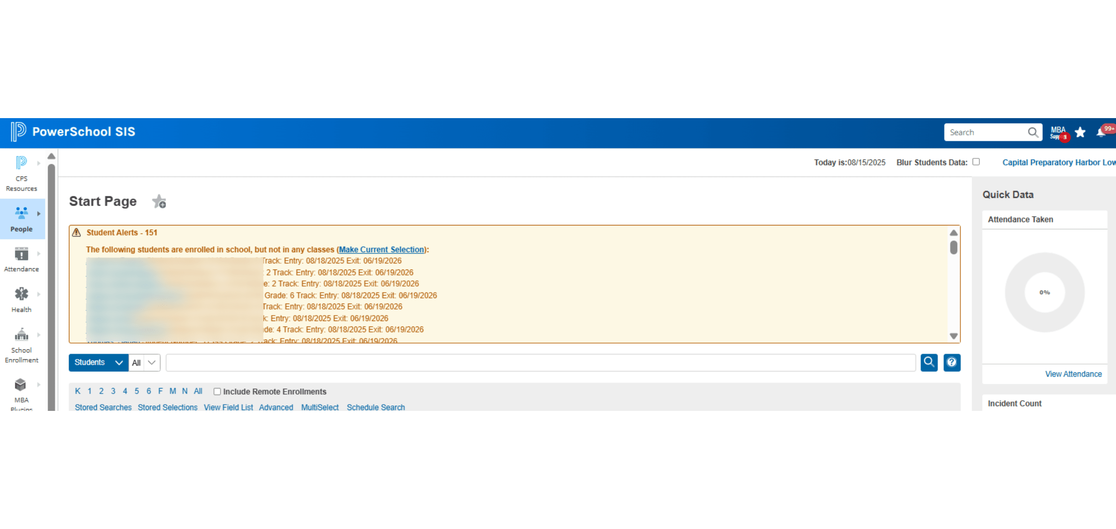Filter students by grade 4
1116x529 pixels.
coord(125,392)
